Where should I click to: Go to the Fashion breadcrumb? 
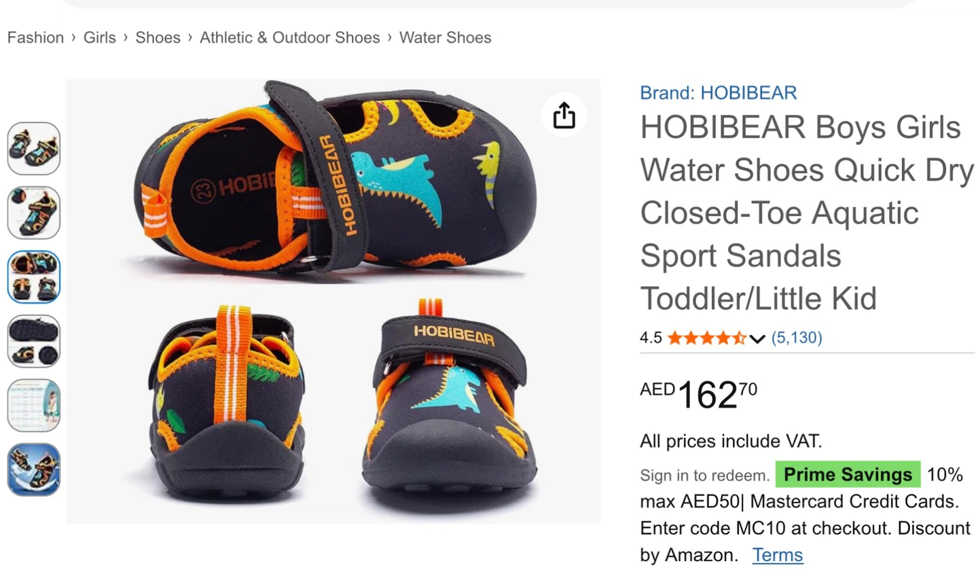pyautogui.click(x=35, y=37)
